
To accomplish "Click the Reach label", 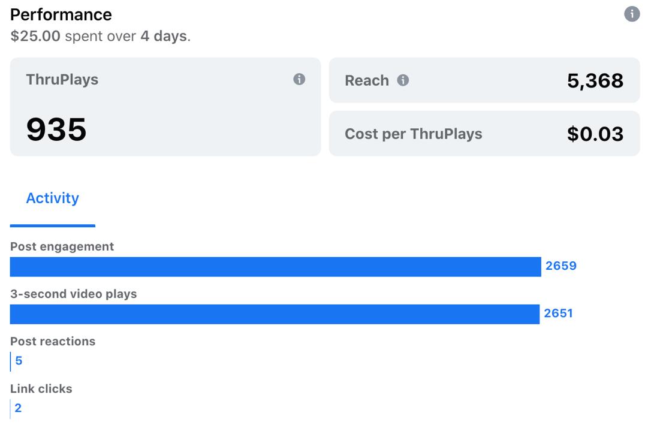I will pos(367,80).
